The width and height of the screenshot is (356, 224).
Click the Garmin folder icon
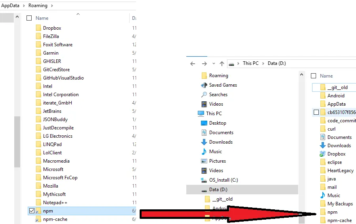39,53
